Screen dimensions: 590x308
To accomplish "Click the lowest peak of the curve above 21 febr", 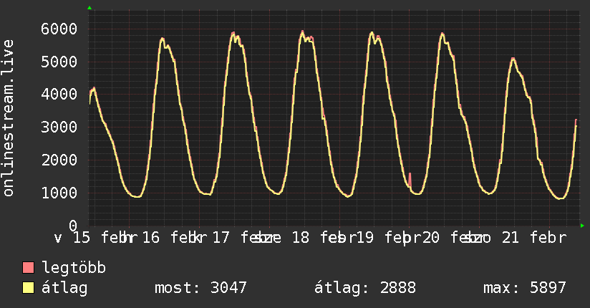I will 513,59.
